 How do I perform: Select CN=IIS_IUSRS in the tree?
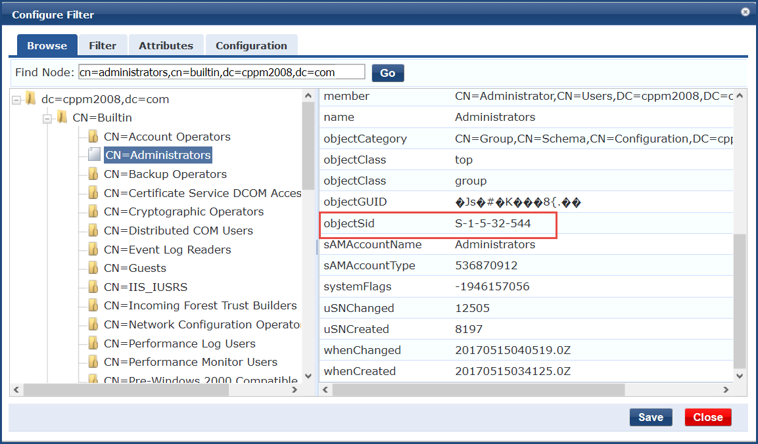point(145,287)
